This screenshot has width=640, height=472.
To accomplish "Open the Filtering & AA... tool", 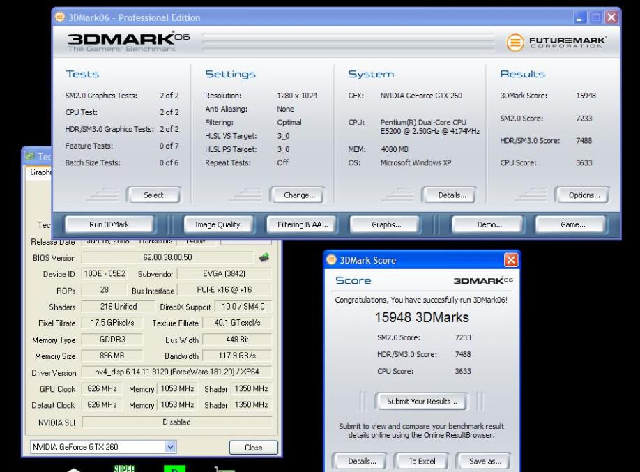I will click(302, 224).
